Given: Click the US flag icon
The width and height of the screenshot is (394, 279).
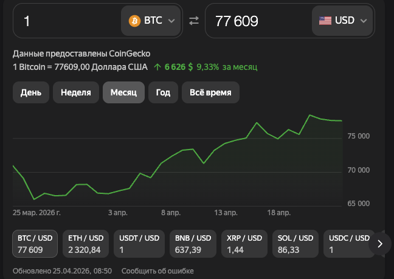Looking at the screenshot, I should 325,21.
